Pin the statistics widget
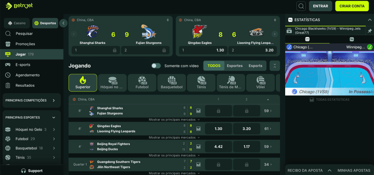This screenshot has width=374, height=175. [370, 31]
